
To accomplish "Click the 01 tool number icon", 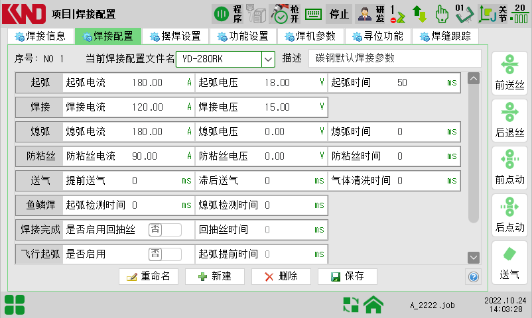I will tap(464, 14).
